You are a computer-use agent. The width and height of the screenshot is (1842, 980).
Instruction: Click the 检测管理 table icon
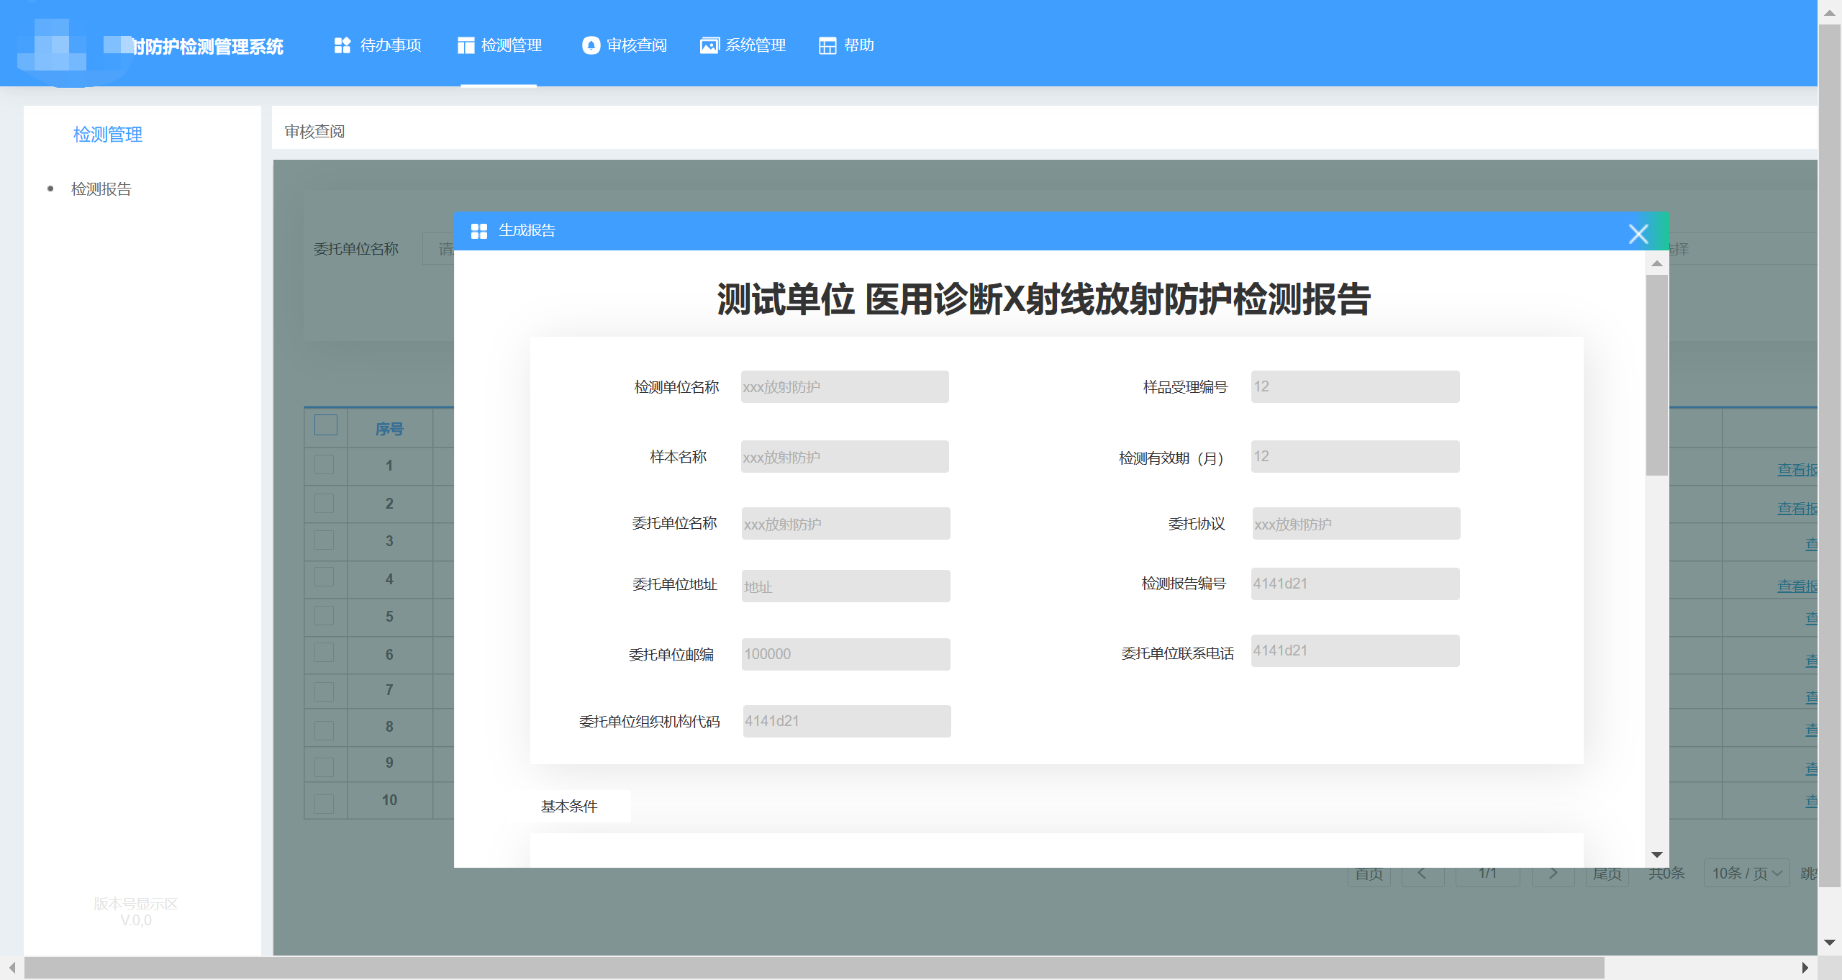[466, 45]
